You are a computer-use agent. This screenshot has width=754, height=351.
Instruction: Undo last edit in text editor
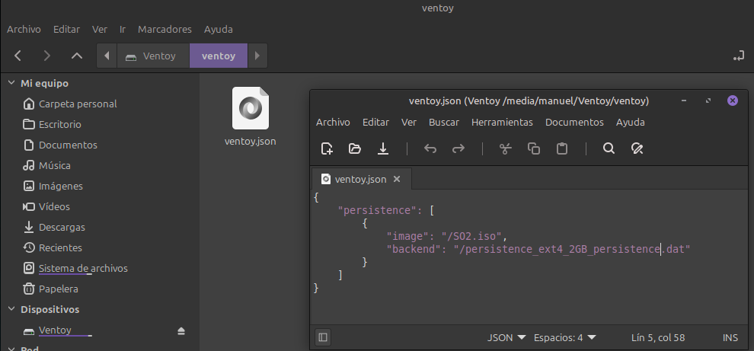click(x=430, y=148)
